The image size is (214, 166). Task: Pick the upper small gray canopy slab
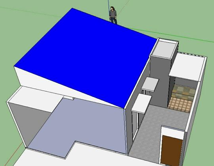150,84
